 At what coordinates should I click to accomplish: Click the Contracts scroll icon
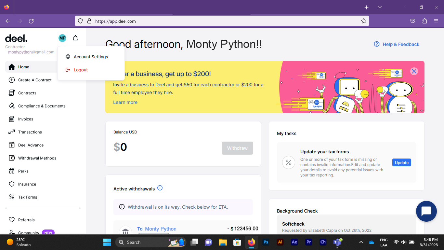pos(12,93)
